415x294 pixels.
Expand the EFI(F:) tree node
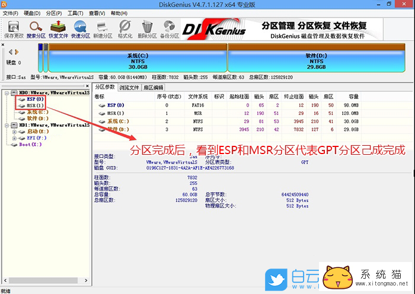14,138
